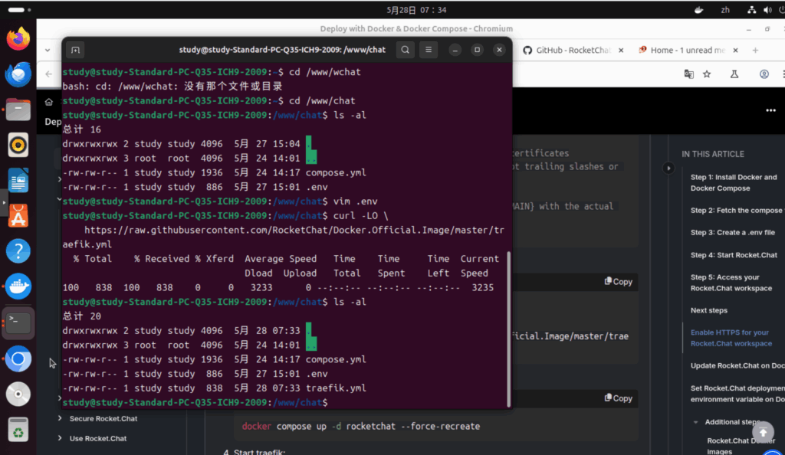Close the Home - 1 unread tab
The height and width of the screenshot is (455, 785).
pos(735,50)
